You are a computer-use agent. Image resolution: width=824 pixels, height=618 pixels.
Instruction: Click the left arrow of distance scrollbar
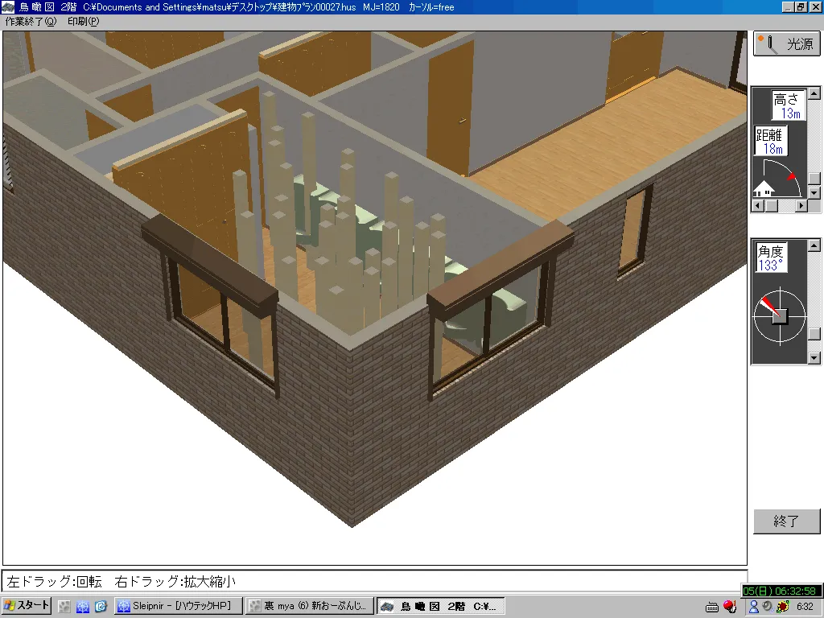[757, 206]
